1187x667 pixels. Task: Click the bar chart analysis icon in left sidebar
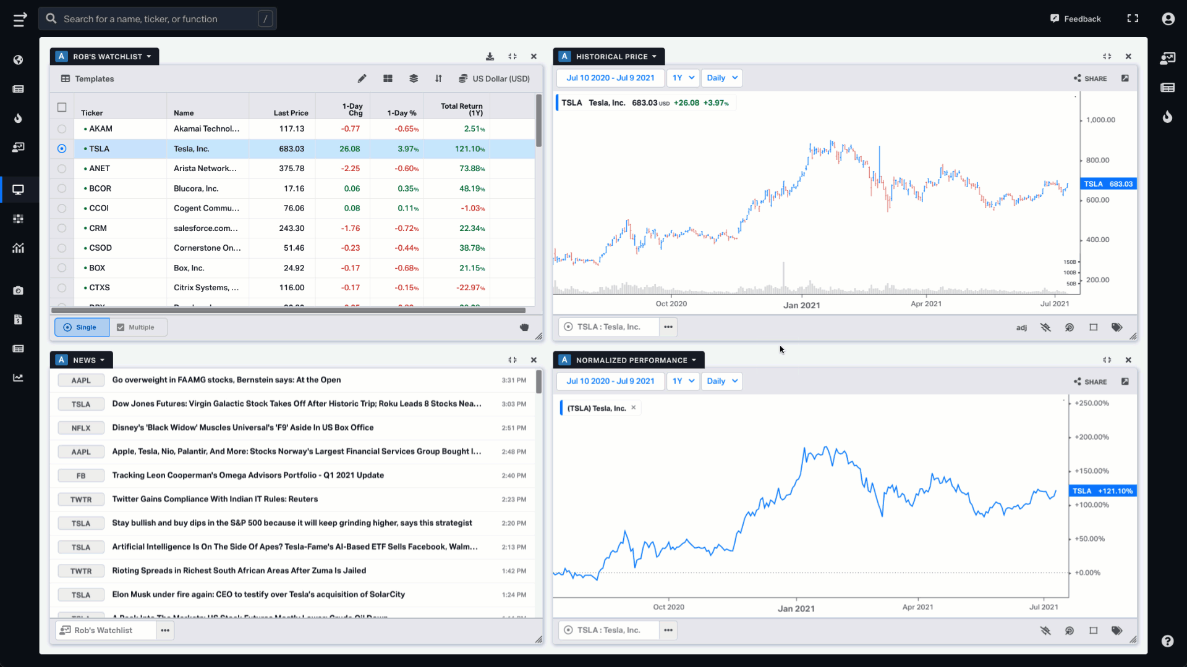coord(19,248)
